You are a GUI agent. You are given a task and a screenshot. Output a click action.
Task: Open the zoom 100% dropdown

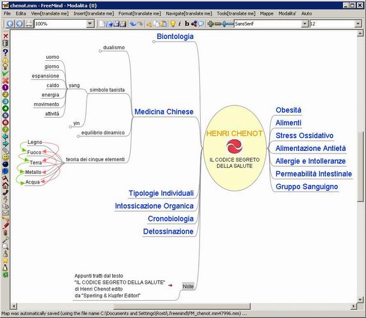pyautogui.click(x=90, y=24)
